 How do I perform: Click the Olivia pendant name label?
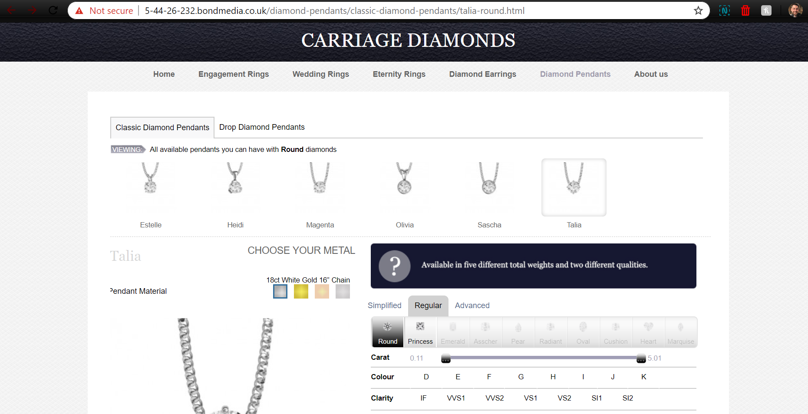(405, 225)
